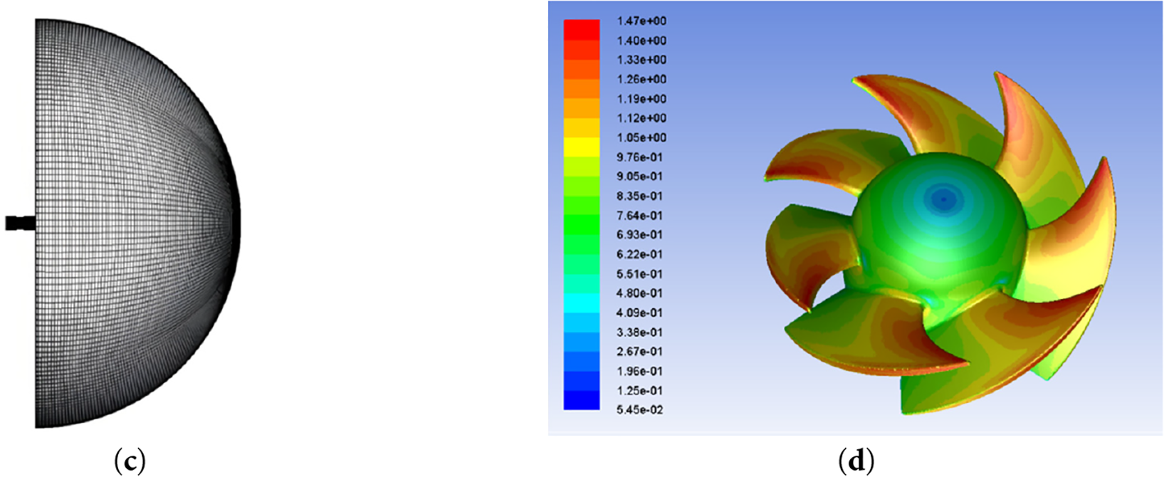Click the dark blue band at legend bottom
1164x477 pixels.
(x=581, y=399)
